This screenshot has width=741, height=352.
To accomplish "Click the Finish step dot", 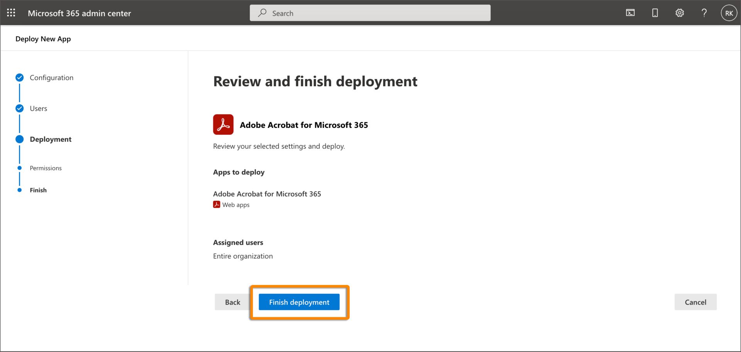I will coord(19,190).
